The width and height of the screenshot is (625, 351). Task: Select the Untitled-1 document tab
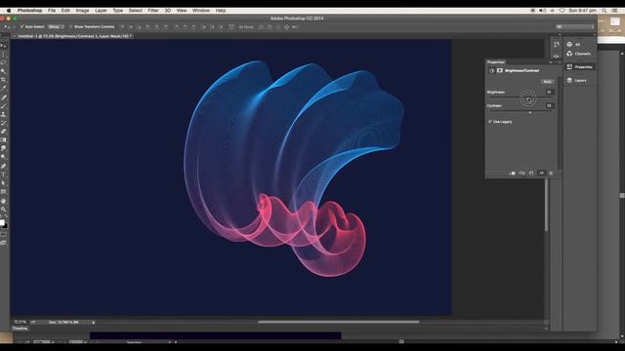click(73, 36)
